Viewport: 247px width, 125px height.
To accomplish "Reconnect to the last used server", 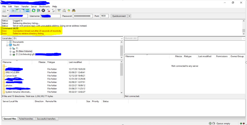I will click(x=53, y=10).
